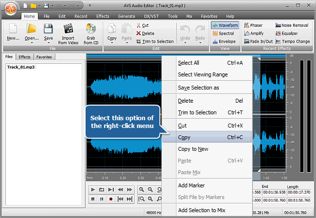Viewport: 316px width, 218px height.
Task: Open Customize Quick Access Toolbar arrow
Action: (89, 6)
